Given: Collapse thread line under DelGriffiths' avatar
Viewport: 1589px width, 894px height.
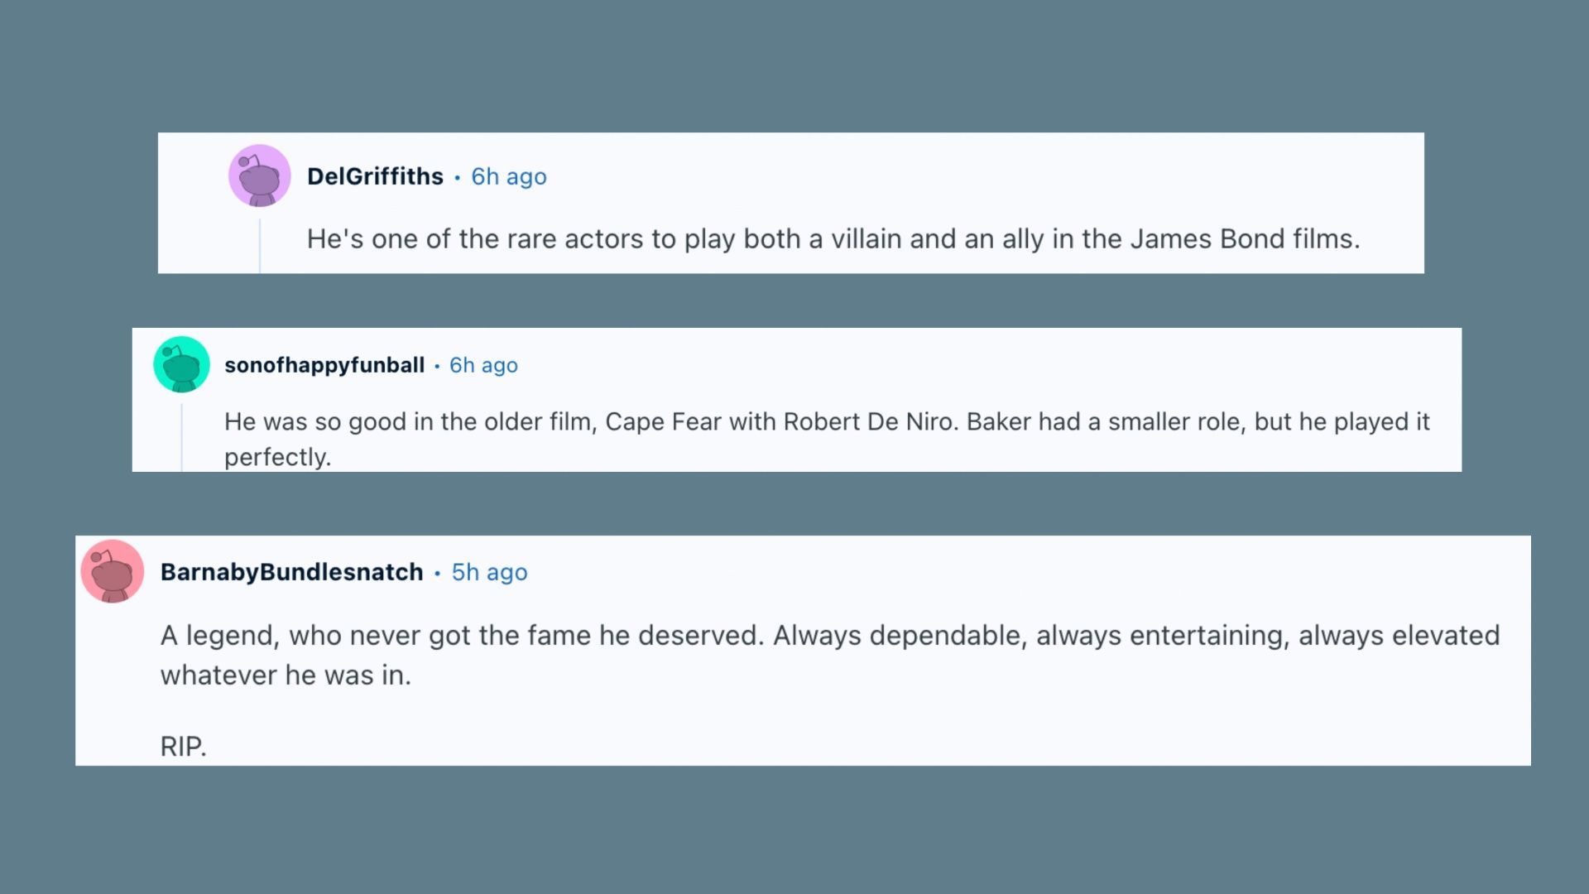Looking at the screenshot, I should (260, 246).
